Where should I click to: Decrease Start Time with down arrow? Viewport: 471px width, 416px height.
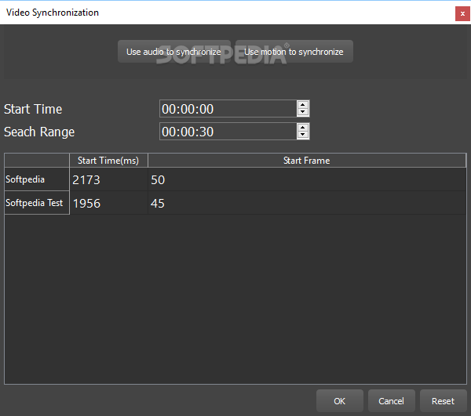303,112
